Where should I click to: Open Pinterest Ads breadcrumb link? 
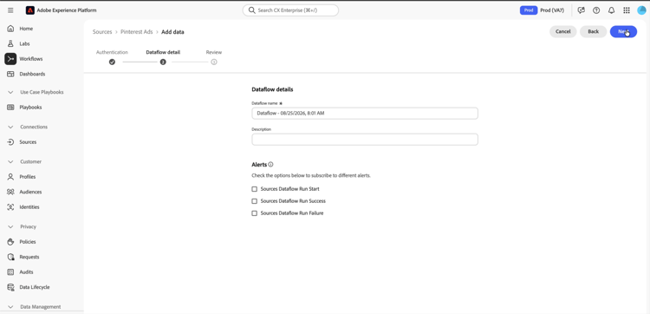click(x=137, y=32)
